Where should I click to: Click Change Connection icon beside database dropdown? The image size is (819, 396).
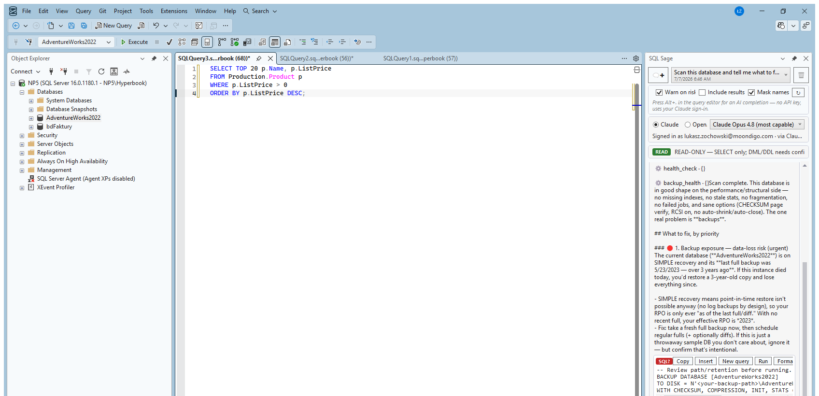tap(29, 42)
